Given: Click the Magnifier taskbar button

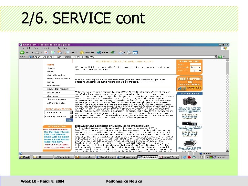Looking at the screenshot, I should [x=63, y=157].
